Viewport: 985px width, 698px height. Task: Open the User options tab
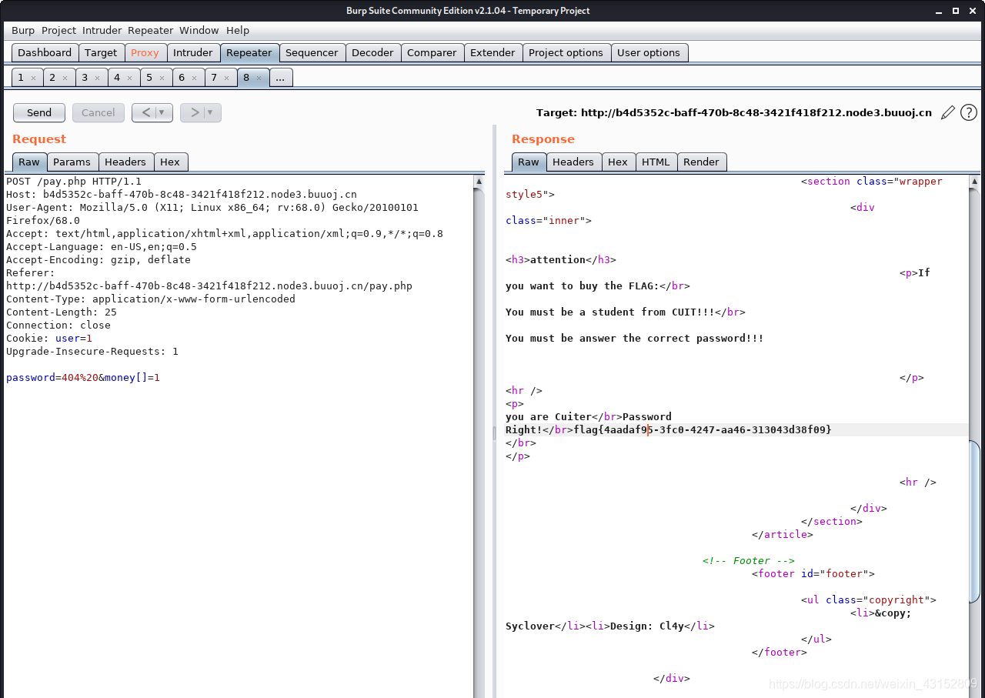649,52
